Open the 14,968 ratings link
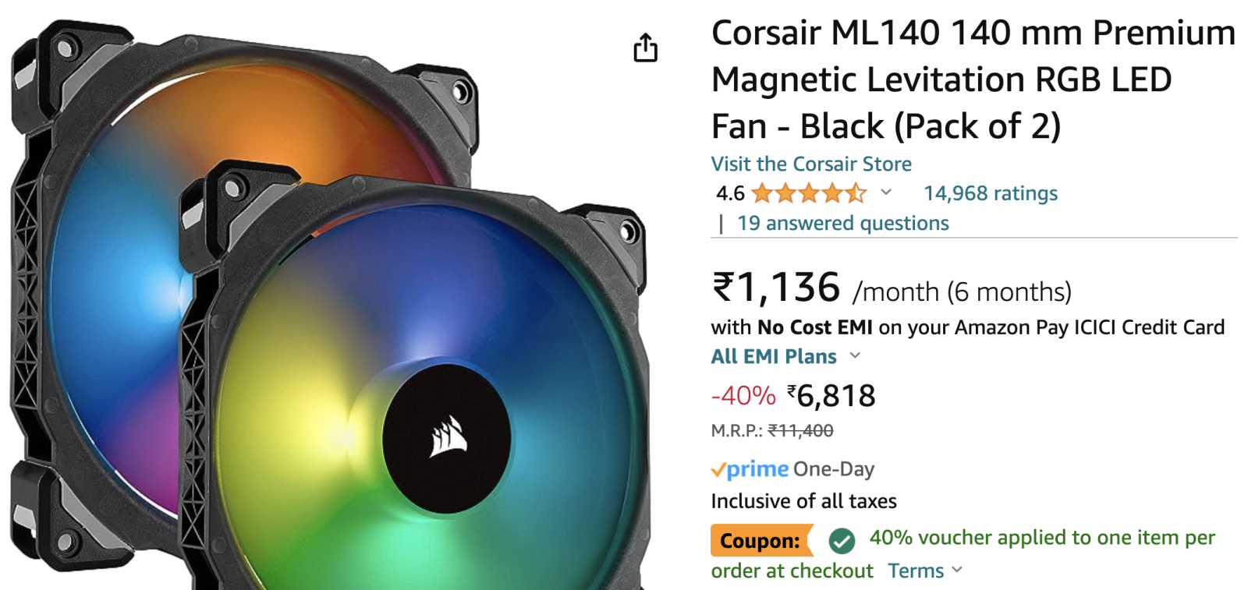The image size is (1248, 590). click(x=991, y=193)
